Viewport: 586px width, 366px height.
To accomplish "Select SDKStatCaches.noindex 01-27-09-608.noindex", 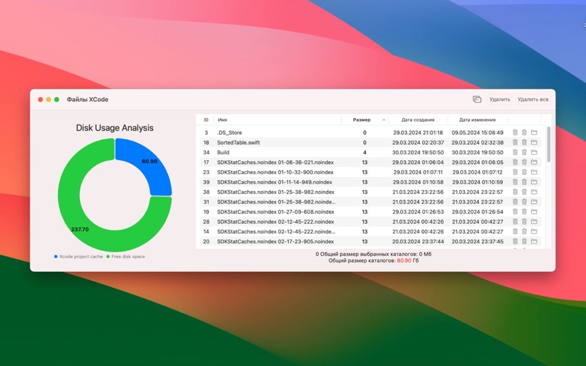I will [276, 212].
